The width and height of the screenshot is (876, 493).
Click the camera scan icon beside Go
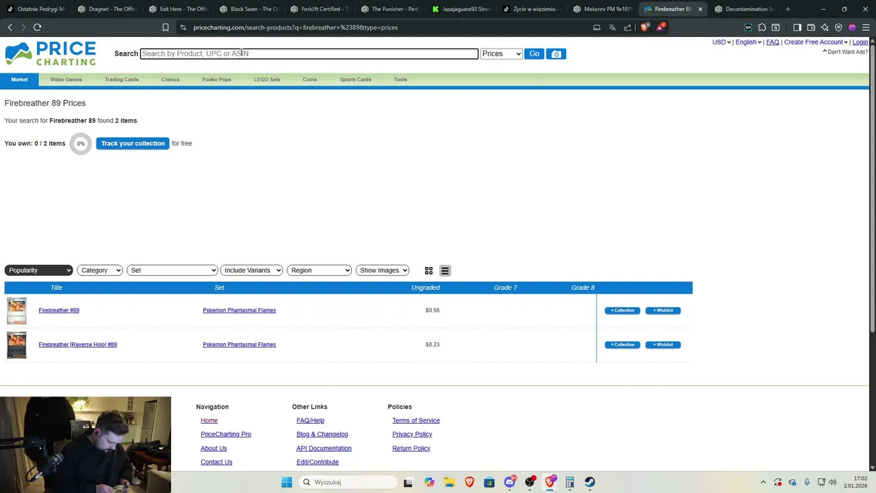coord(556,53)
